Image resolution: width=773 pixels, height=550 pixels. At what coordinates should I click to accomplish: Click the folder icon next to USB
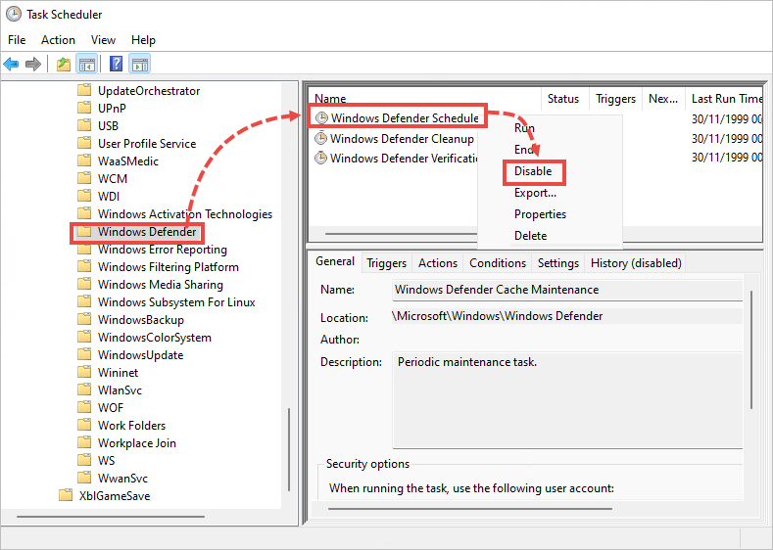coord(85,125)
